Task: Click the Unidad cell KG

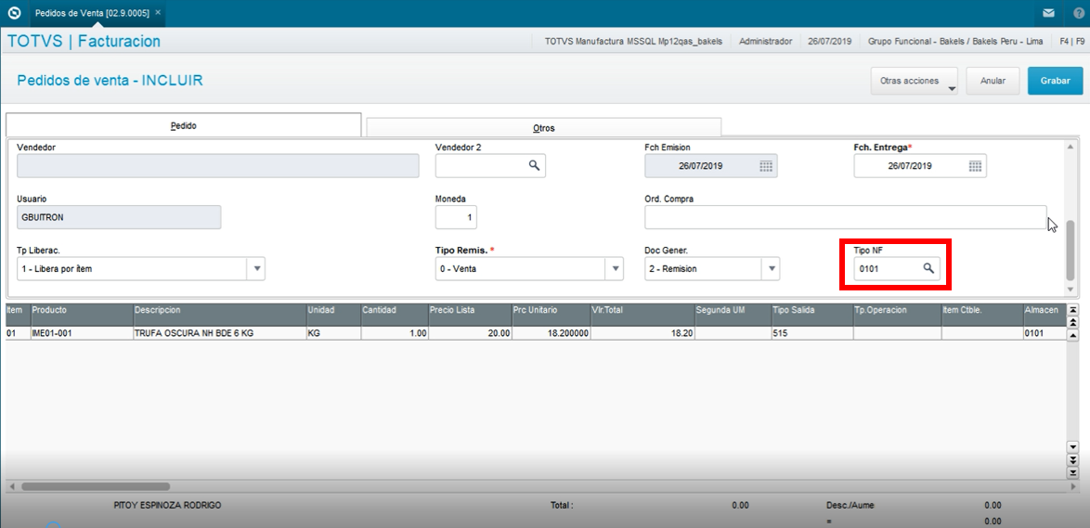Action: click(x=333, y=333)
